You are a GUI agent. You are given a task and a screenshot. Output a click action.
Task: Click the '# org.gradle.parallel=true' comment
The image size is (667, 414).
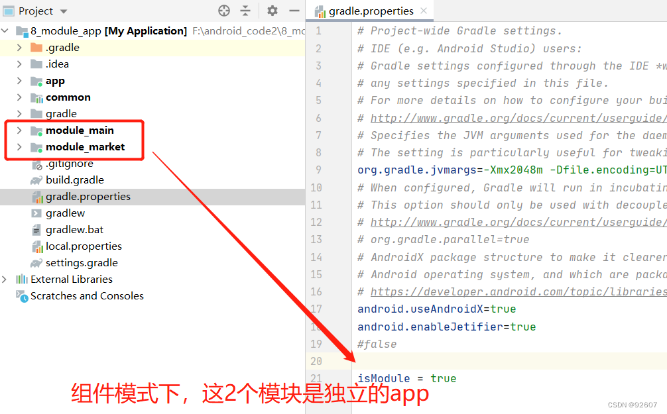[x=444, y=239]
